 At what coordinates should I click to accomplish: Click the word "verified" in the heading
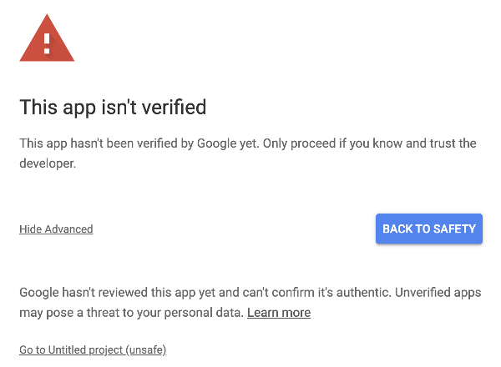(x=174, y=108)
